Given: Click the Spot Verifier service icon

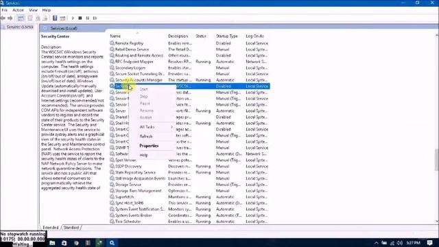Looking at the screenshot, I should tap(112, 160).
